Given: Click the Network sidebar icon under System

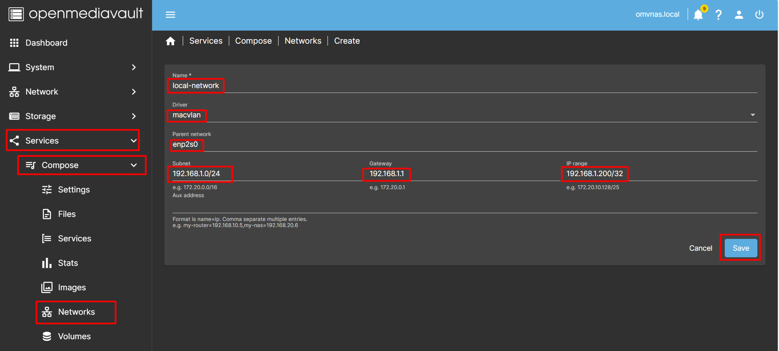Looking at the screenshot, I should coord(14,92).
